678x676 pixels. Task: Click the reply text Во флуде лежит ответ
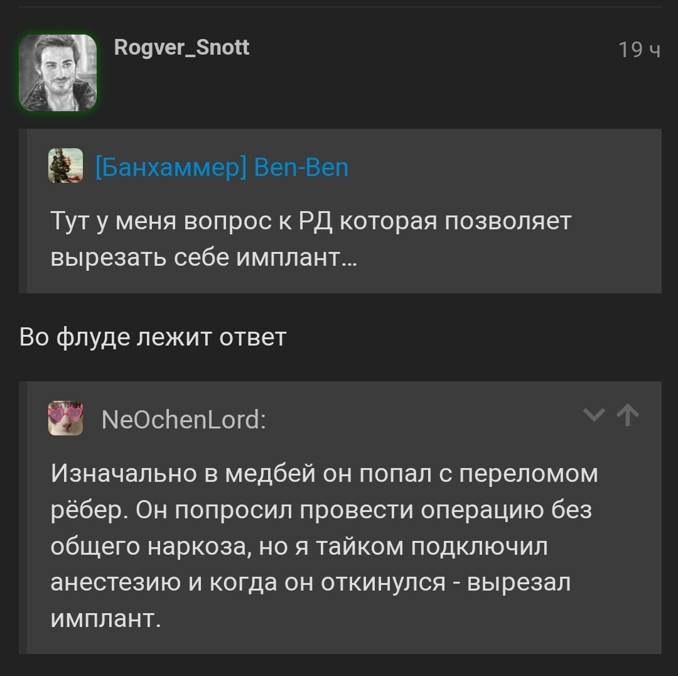coord(153,337)
